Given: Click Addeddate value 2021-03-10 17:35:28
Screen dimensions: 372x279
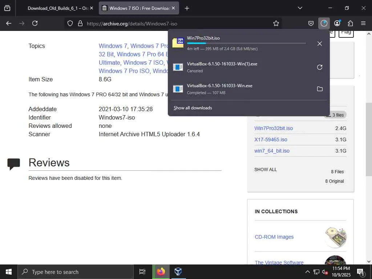Looking at the screenshot, I should click(x=125, y=109).
